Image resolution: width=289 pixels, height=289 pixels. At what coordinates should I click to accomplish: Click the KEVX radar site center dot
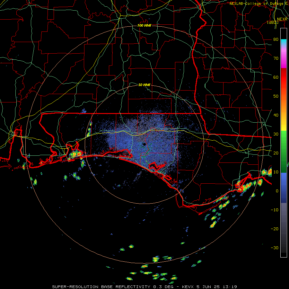click(x=144, y=144)
